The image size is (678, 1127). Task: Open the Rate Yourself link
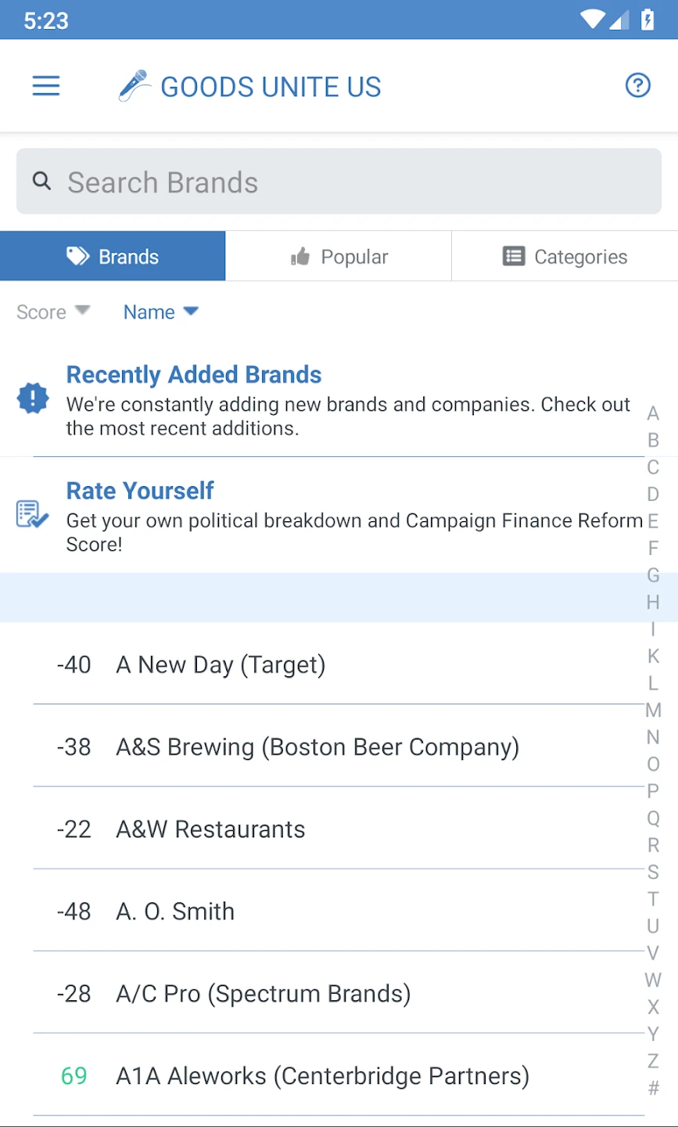[140, 491]
